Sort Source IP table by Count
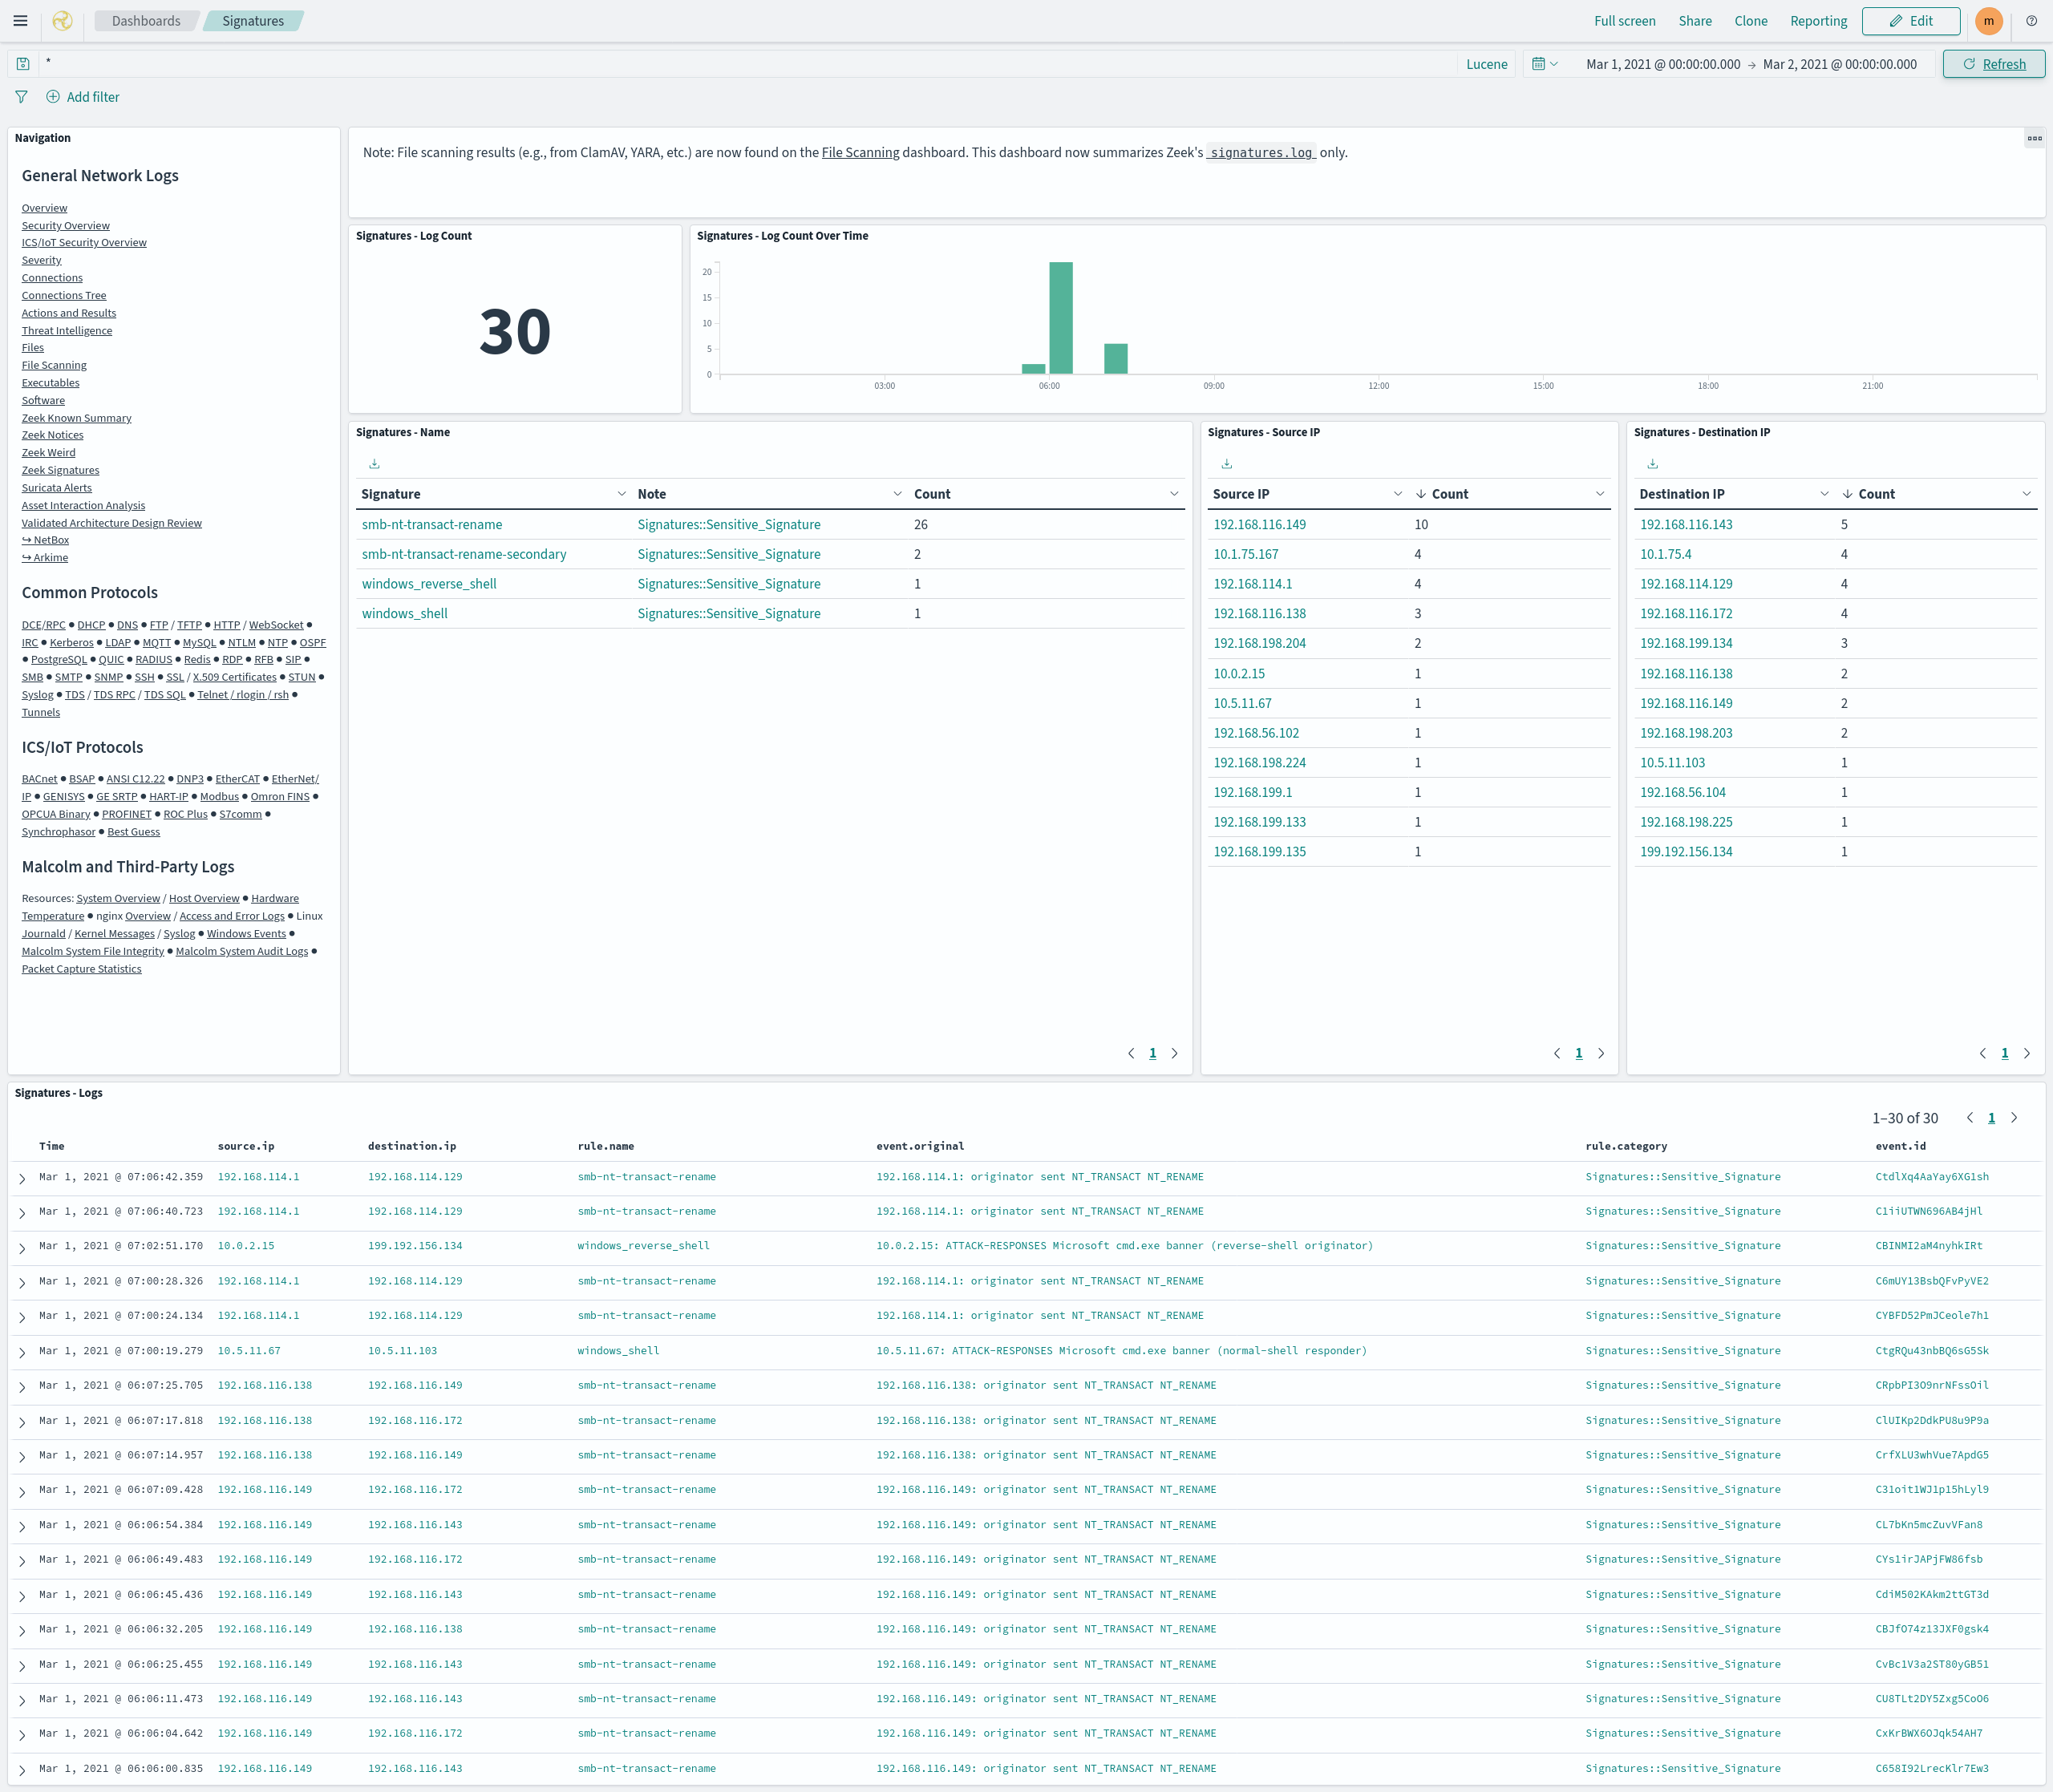Image resolution: width=2053 pixels, height=1792 pixels. [1448, 494]
